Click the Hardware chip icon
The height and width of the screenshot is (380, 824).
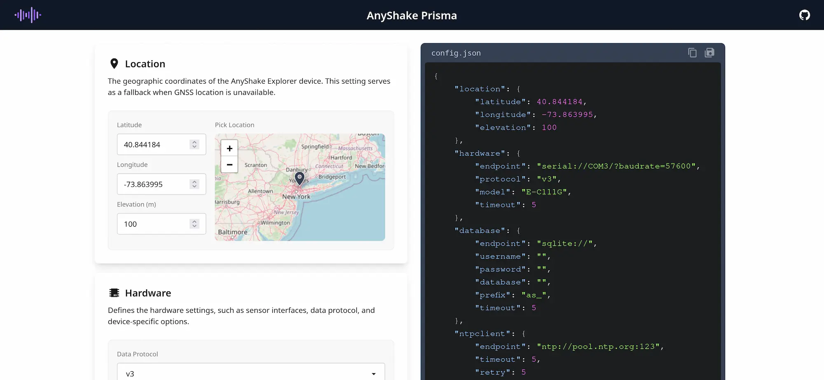(x=114, y=293)
